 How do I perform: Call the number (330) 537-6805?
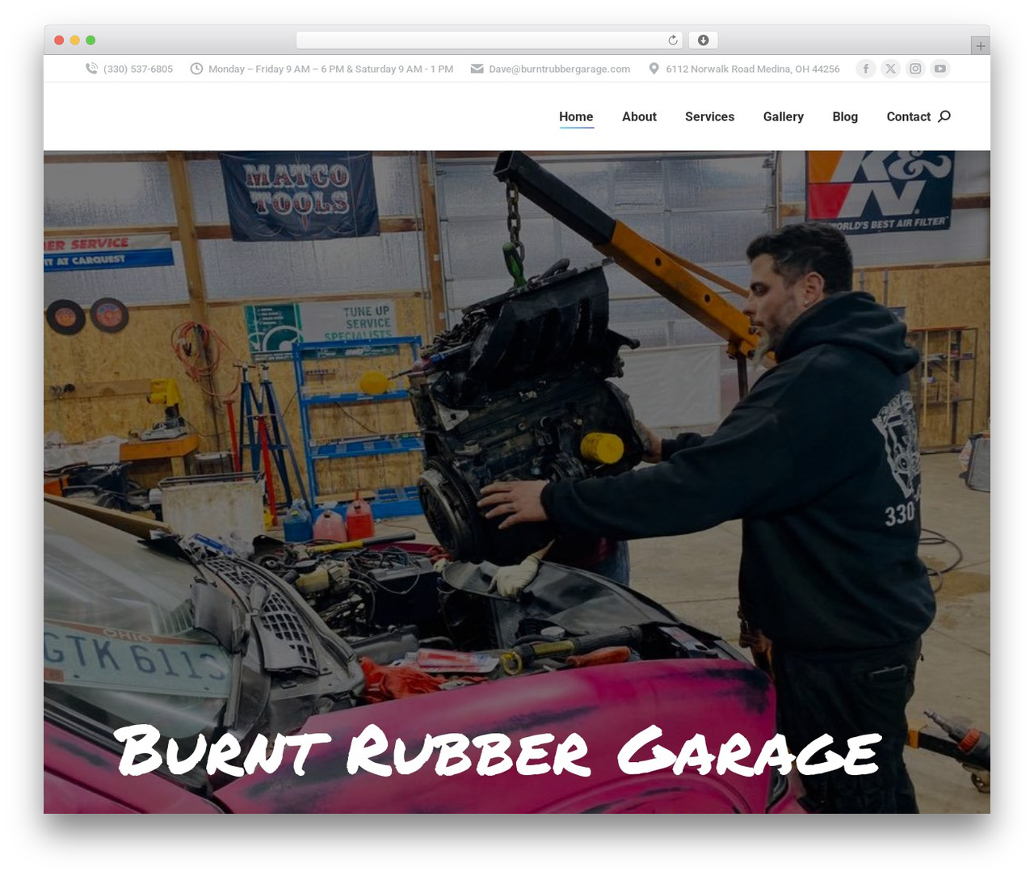pyautogui.click(x=138, y=69)
